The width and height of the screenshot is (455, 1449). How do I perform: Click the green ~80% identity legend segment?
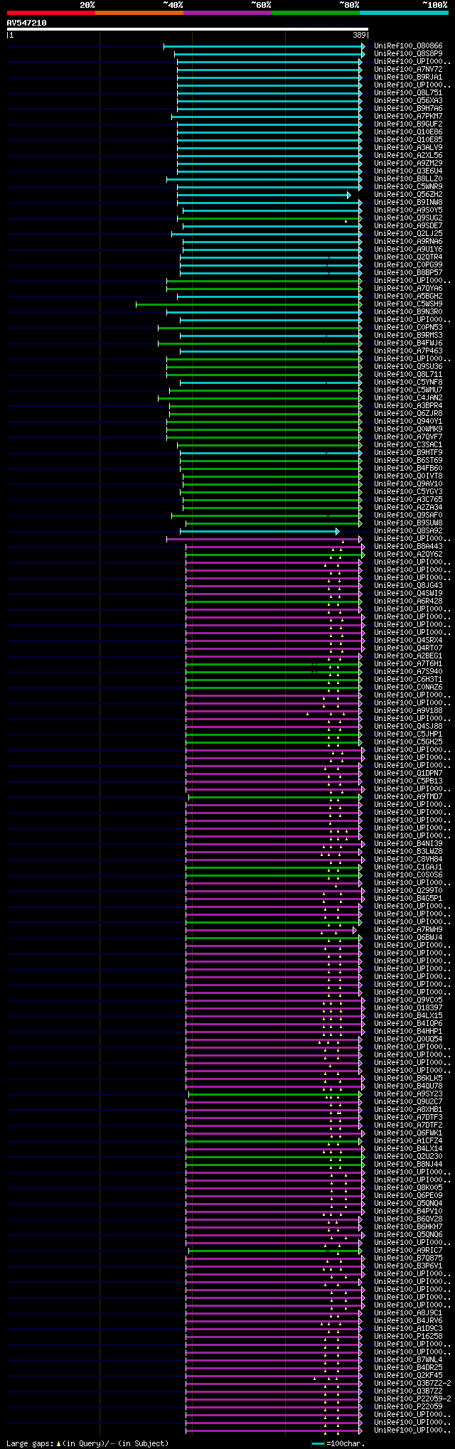316,13
